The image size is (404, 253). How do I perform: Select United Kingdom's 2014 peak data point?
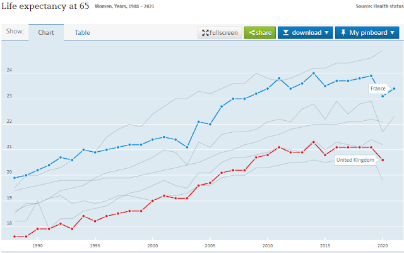tap(314, 142)
